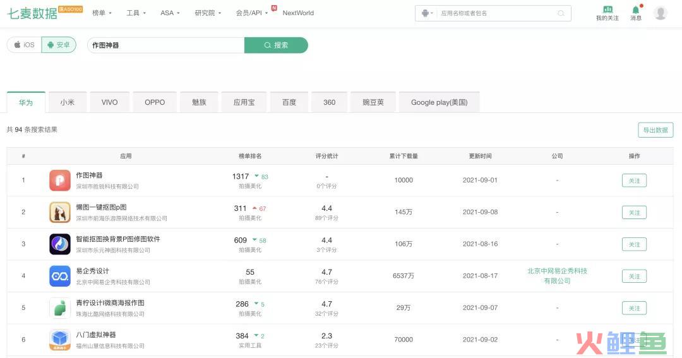Switch to the 百度 tab
Screen dimensions: 682x358
tap(289, 102)
